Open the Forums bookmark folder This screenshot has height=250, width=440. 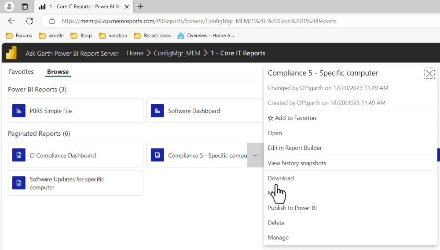coord(19,36)
